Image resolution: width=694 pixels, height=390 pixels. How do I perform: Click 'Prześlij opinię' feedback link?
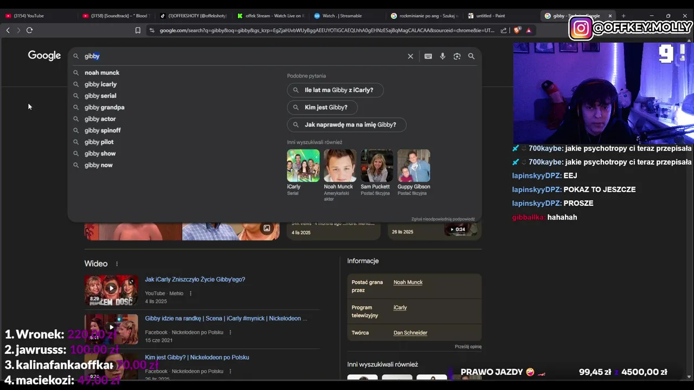468,347
